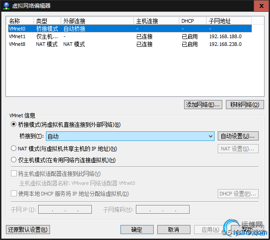Click the 外部连接 column header
Viewport: 270px width, 240px height.
click(x=97, y=21)
